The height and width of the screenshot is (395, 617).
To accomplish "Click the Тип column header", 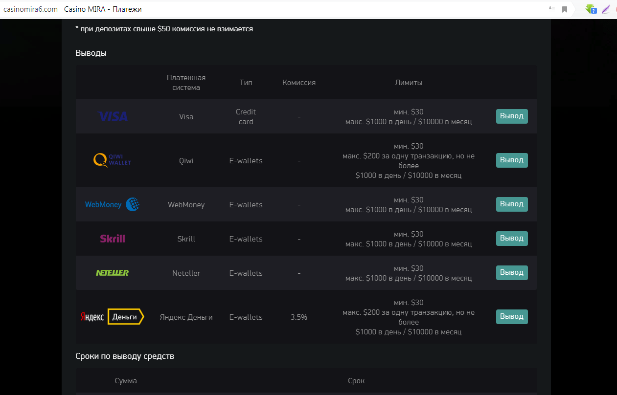I will click(246, 83).
